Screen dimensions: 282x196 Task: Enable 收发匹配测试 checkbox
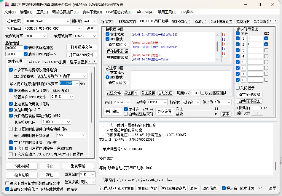click(202, 93)
